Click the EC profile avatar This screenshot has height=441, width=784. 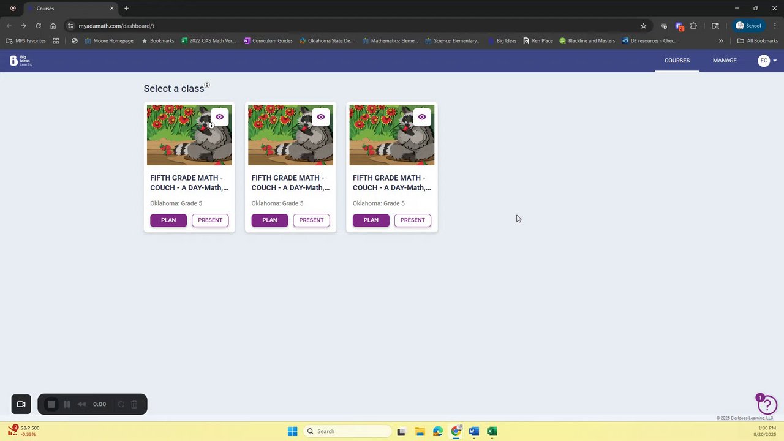764,61
